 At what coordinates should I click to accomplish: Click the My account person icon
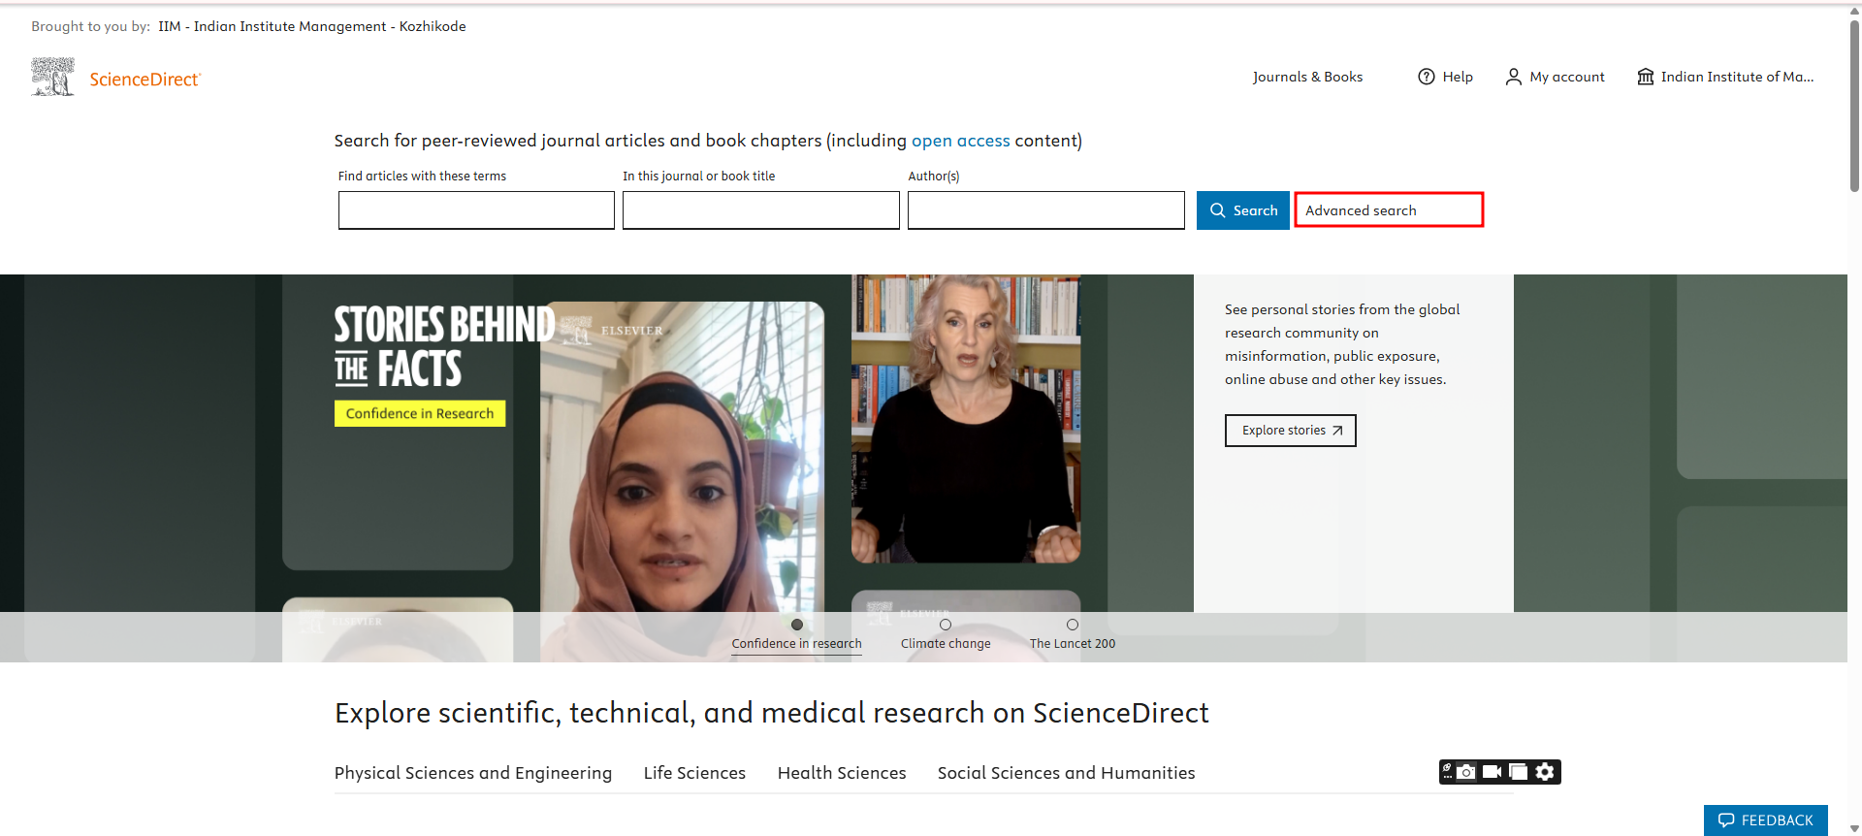1513,77
